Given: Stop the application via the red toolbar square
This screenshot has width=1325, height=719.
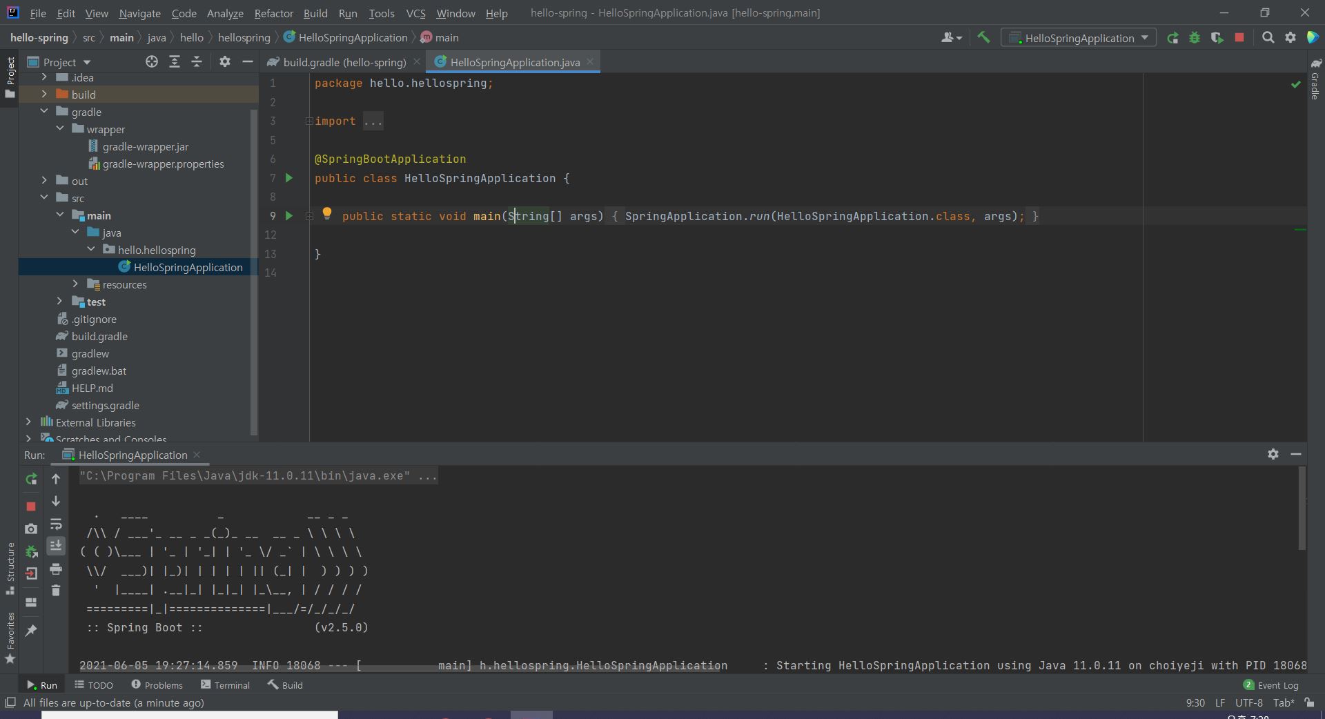Looking at the screenshot, I should pos(1239,38).
